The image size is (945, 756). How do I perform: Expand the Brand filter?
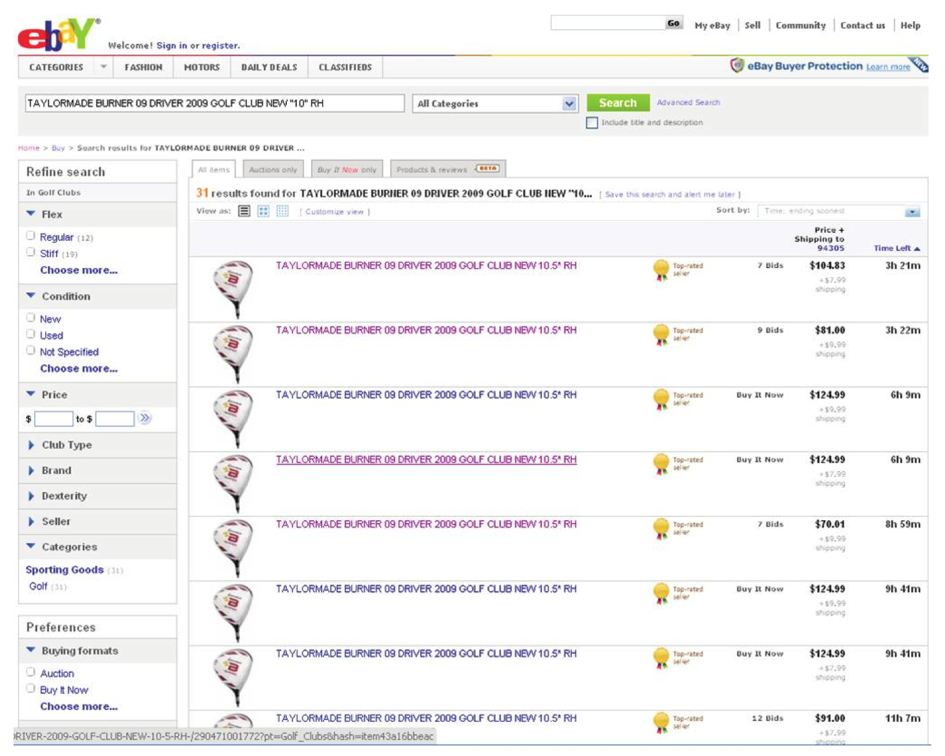point(31,470)
